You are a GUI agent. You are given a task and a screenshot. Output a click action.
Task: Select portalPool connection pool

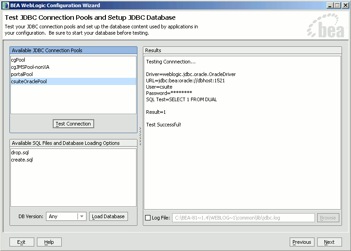click(x=73, y=74)
